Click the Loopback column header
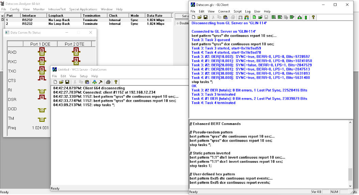359x195 pixels. click(x=64, y=16)
